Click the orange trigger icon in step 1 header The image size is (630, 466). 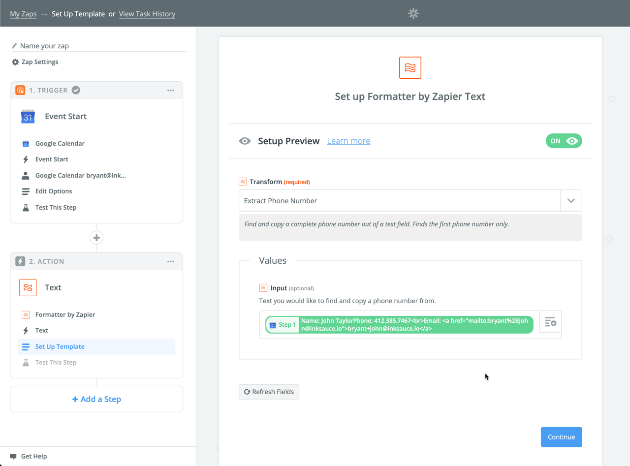[x=20, y=90]
